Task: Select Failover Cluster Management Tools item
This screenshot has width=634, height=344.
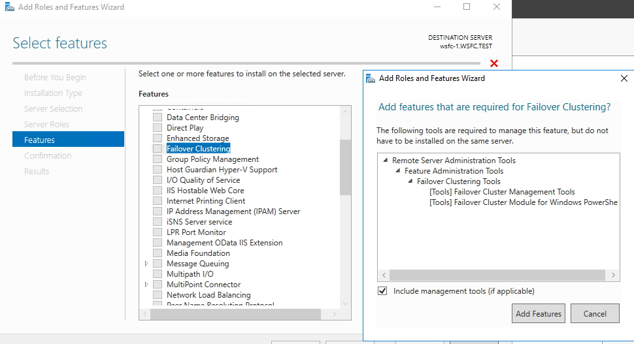Action: [502, 192]
